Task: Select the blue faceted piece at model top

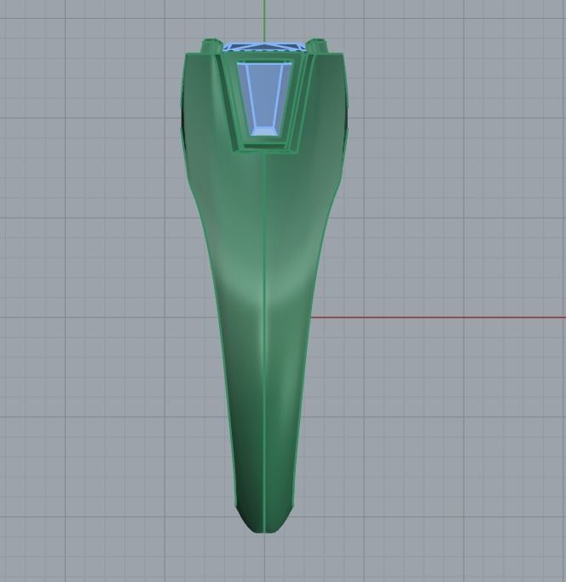Action: click(x=264, y=47)
